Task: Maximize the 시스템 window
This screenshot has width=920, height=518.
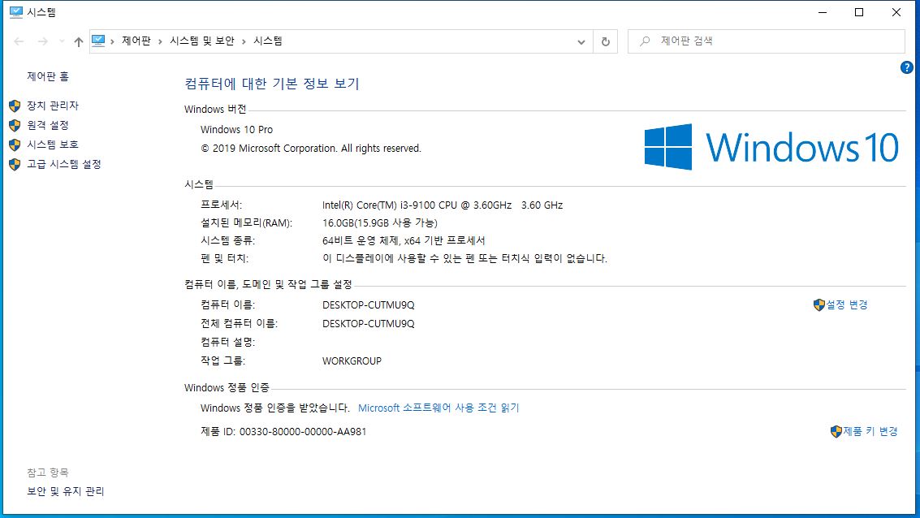Action: tap(859, 12)
